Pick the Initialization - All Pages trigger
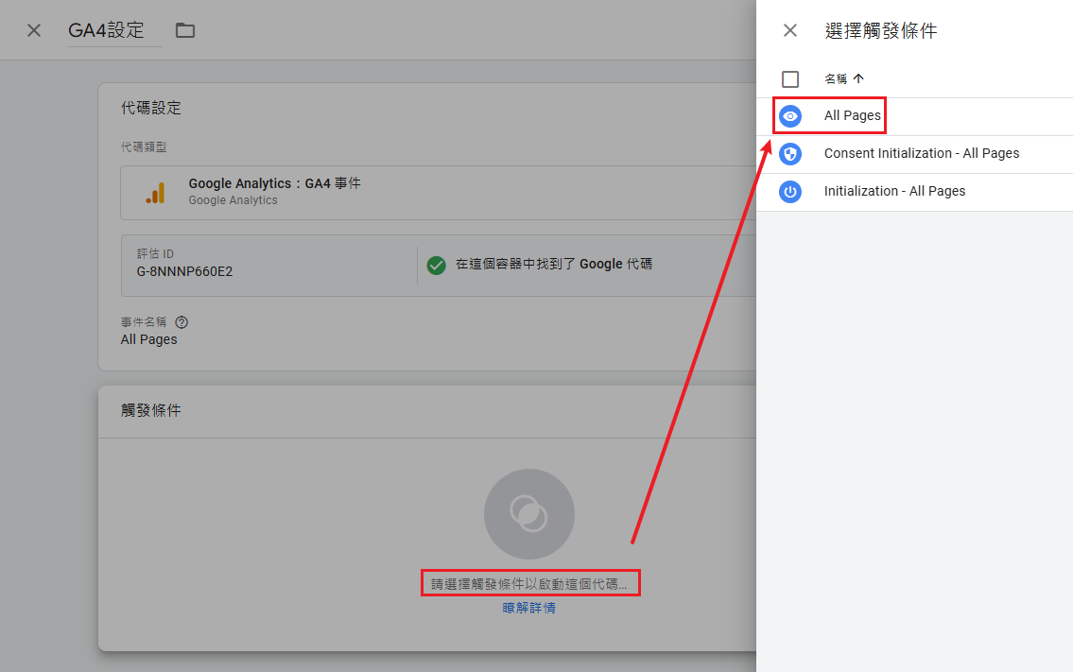 (x=914, y=191)
